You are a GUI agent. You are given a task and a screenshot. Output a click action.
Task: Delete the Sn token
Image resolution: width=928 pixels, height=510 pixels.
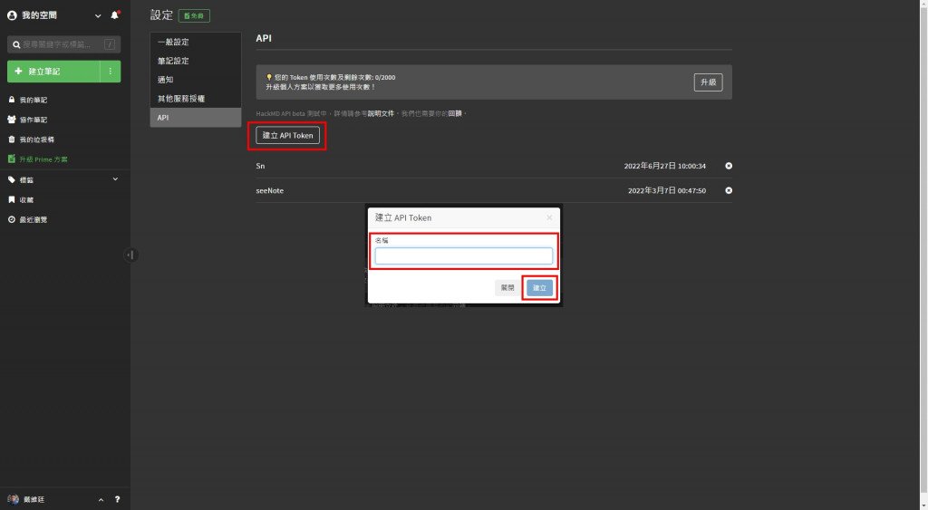(729, 166)
